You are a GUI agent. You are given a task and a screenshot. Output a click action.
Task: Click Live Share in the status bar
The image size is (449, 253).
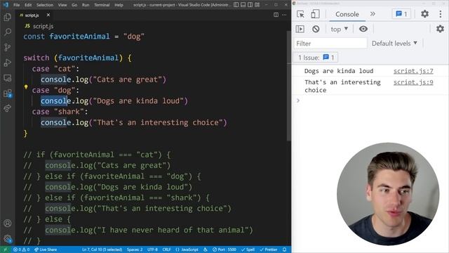point(46,249)
